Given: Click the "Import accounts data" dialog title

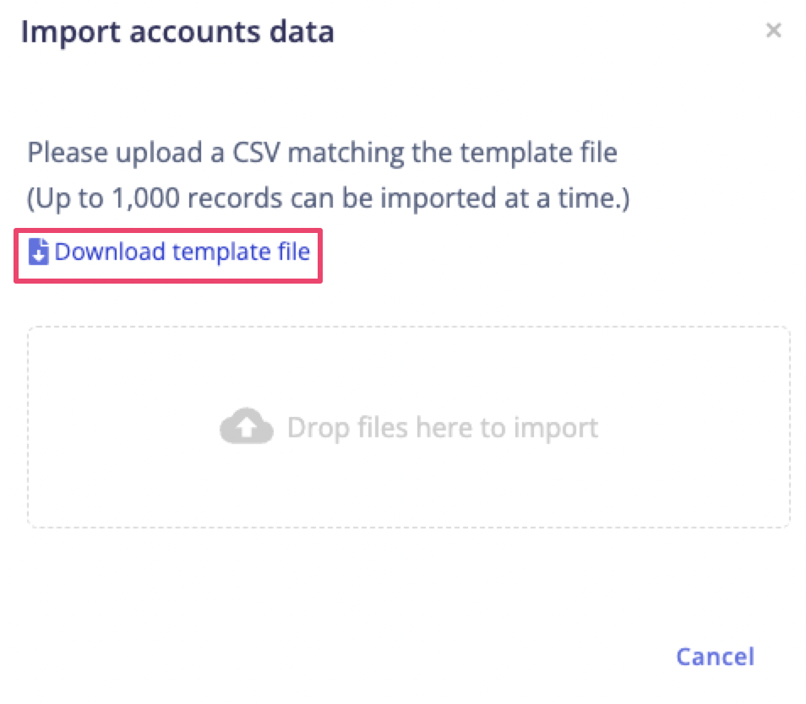Looking at the screenshot, I should point(177,32).
